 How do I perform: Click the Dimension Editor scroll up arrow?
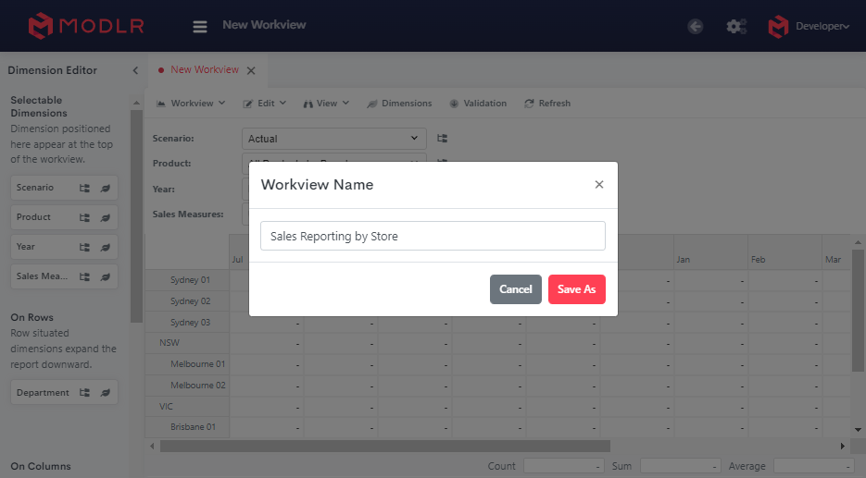point(136,104)
